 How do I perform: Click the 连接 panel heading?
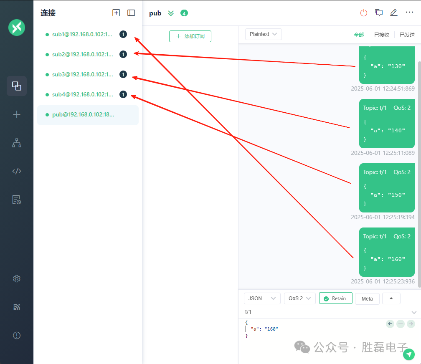coord(48,13)
